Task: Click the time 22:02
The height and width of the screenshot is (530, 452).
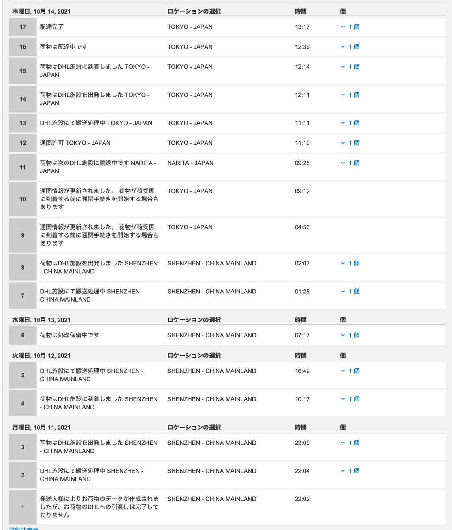Action: click(302, 499)
